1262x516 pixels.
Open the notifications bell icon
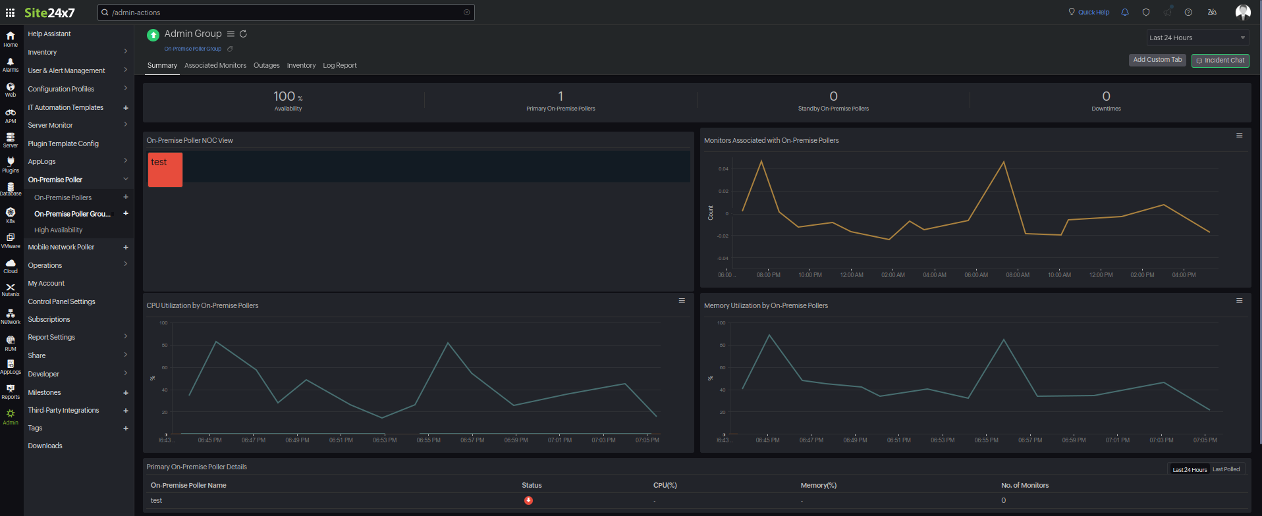(1125, 13)
